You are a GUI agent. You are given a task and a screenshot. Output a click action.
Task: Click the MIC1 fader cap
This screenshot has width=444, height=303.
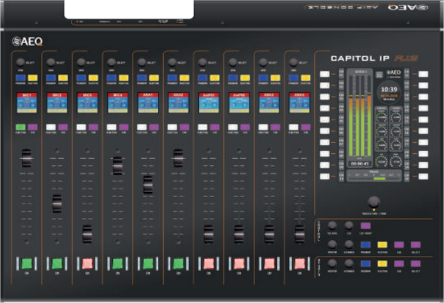[x=26, y=158]
